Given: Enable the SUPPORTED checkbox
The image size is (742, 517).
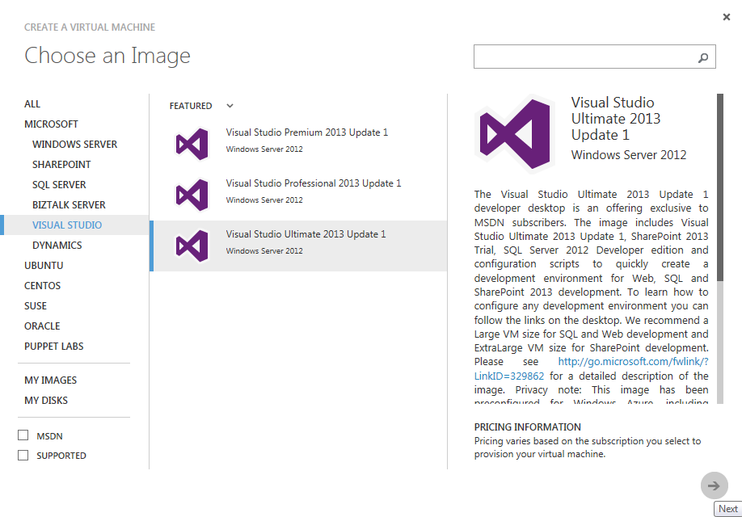Looking at the screenshot, I should pyautogui.click(x=23, y=455).
